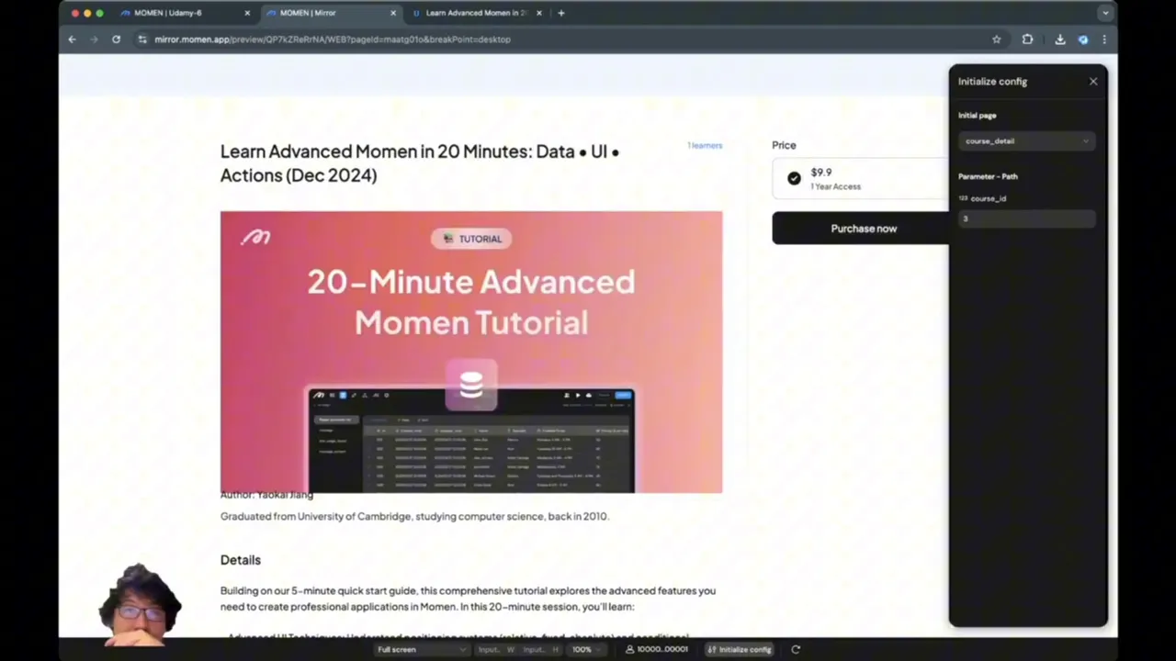Viewport: 1176px width, 661px height.
Task: Switch to the Learn Advanced Momen tab
Action: point(476,13)
